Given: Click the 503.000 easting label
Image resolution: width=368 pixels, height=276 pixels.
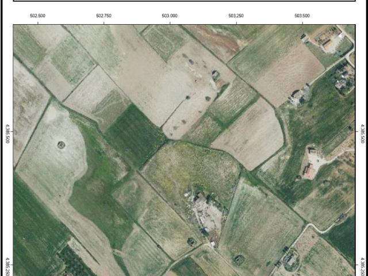Looking at the screenshot, I should [x=170, y=16].
